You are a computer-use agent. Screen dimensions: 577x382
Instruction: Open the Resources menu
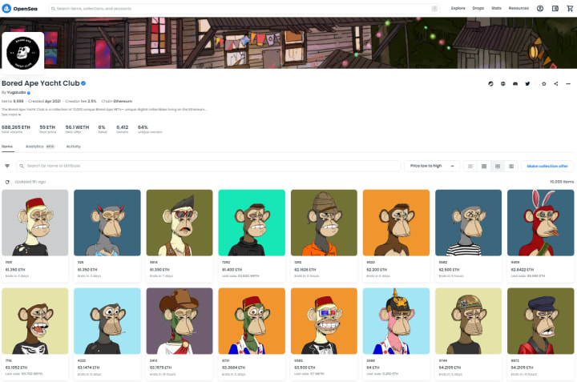tap(518, 8)
